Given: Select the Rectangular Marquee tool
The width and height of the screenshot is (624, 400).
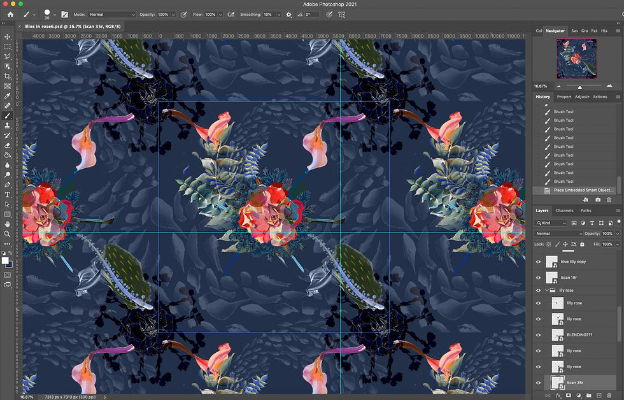Looking at the screenshot, I should 7,46.
